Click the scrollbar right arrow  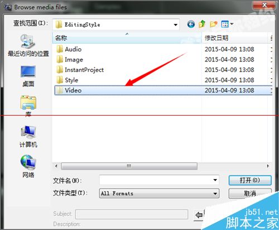(268, 166)
